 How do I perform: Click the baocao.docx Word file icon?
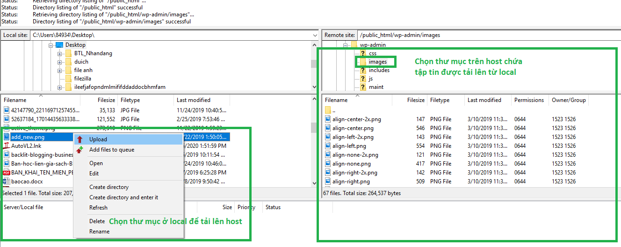(x=7, y=182)
